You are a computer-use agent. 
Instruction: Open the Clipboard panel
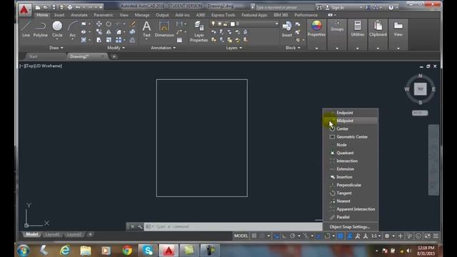[x=378, y=29]
